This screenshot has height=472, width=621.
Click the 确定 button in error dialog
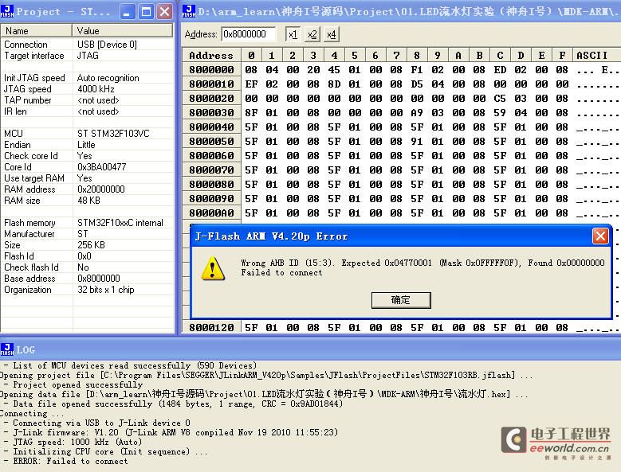pos(401,300)
